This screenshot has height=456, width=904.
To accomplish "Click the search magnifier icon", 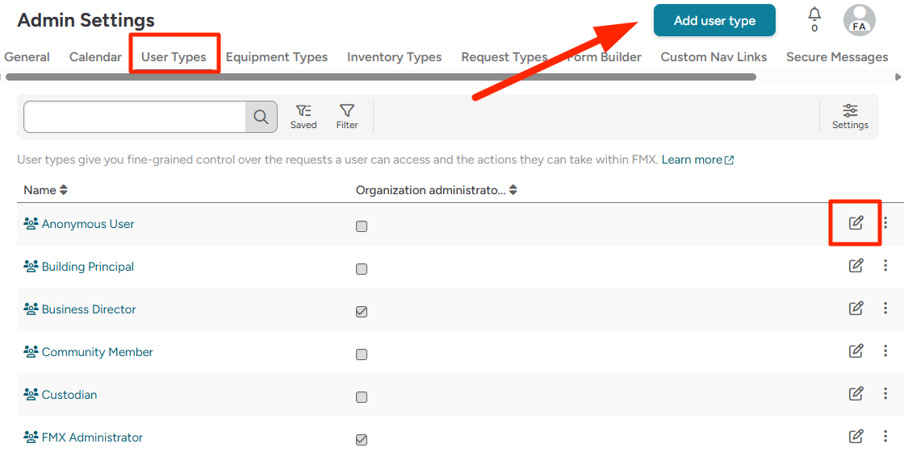I will pos(261,117).
